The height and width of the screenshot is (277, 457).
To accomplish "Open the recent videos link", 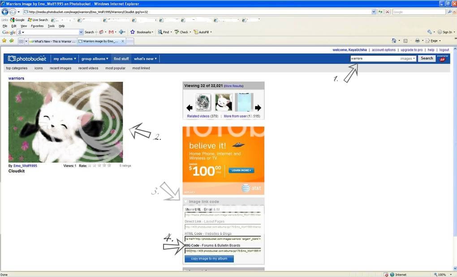I will [x=88, y=68].
